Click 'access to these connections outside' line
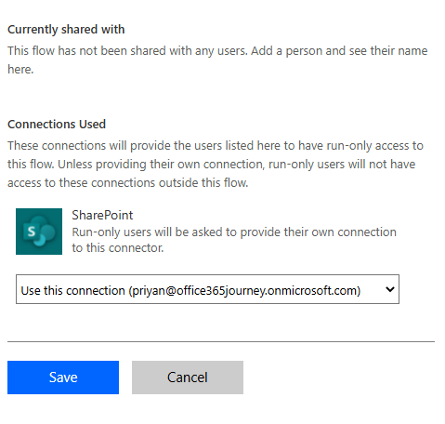The image size is (445, 424). click(x=128, y=183)
